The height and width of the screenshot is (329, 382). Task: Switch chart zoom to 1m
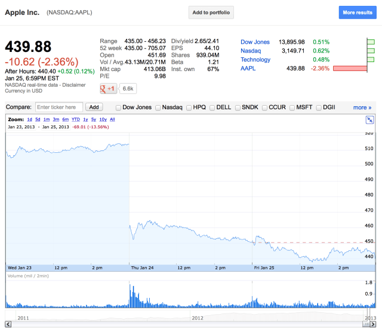point(47,119)
